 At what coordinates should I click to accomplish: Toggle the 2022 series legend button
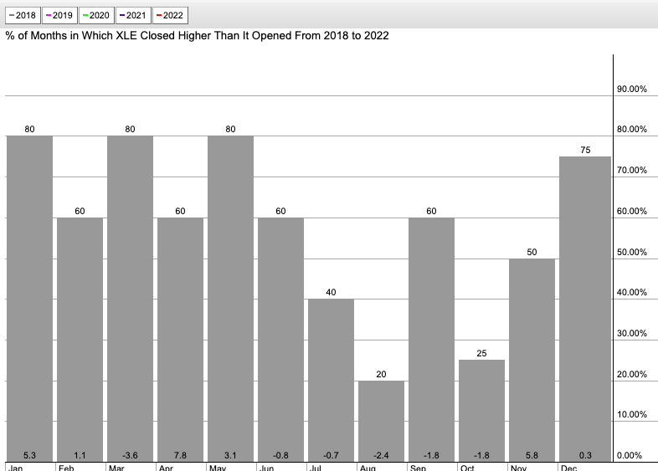tap(170, 15)
